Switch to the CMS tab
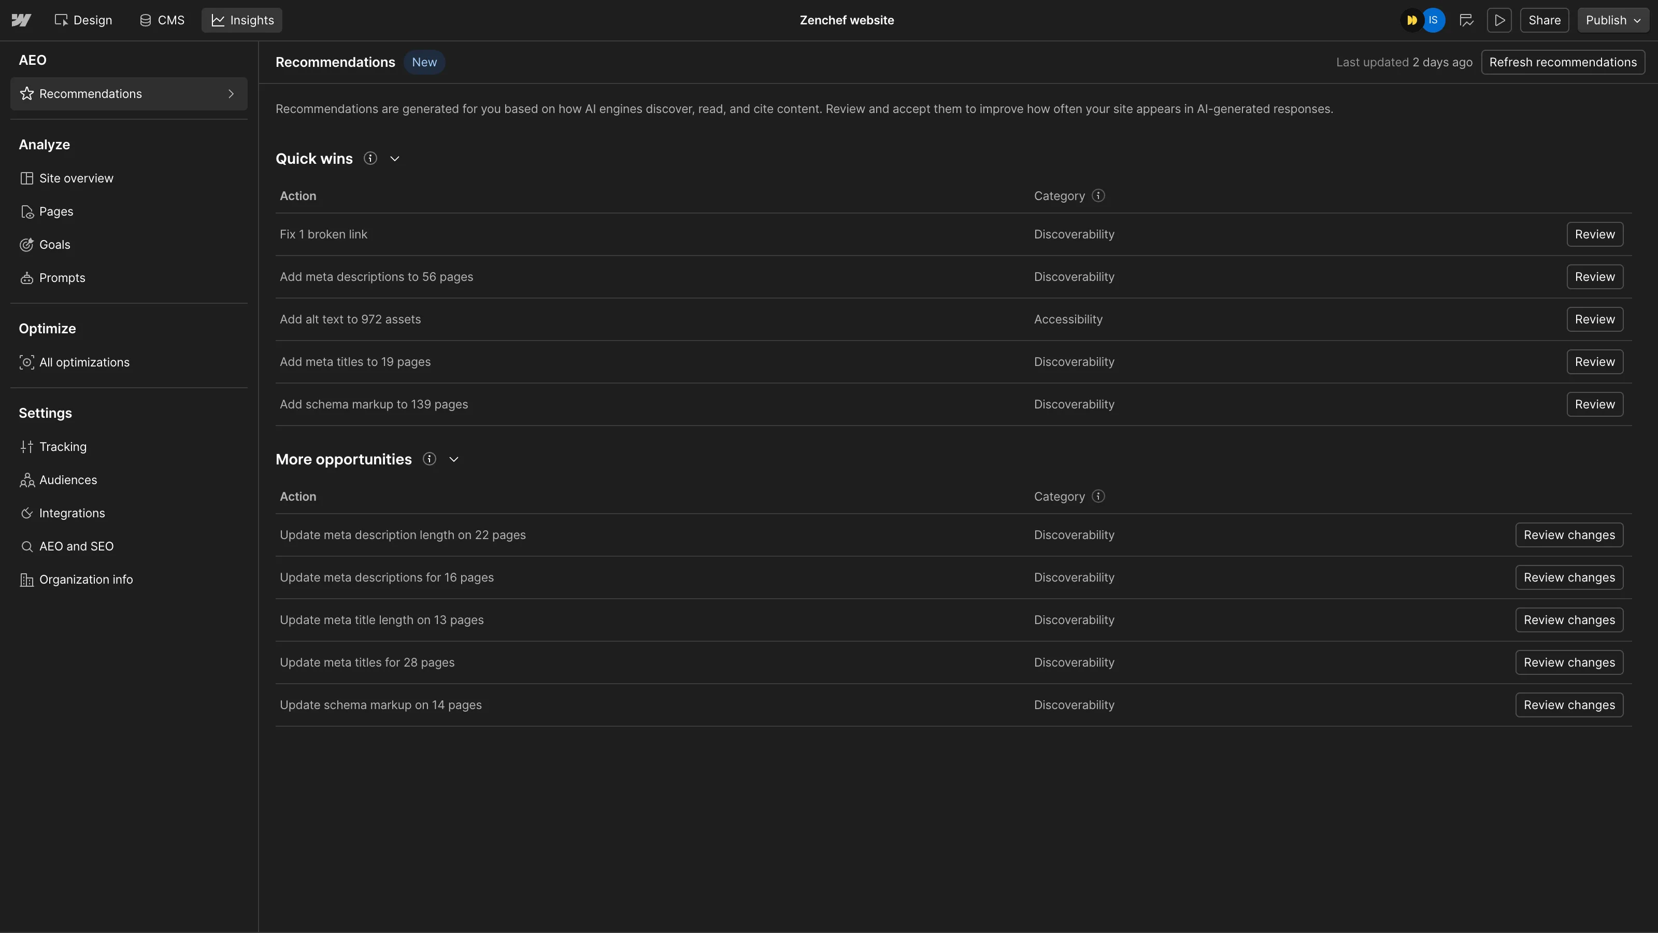Image resolution: width=1658 pixels, height=933 pixels. click(162, 20)
